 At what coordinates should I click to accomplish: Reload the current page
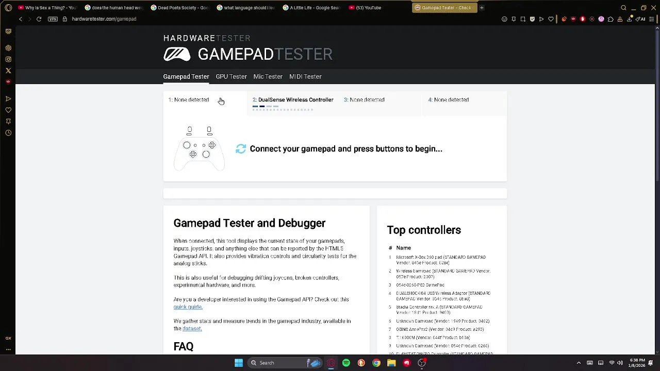point(39,19)
